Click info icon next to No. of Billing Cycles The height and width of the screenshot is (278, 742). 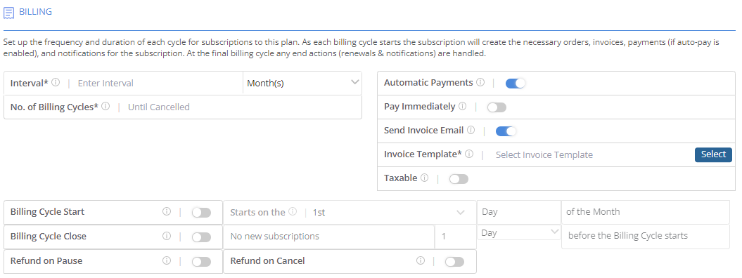[105, 107]
